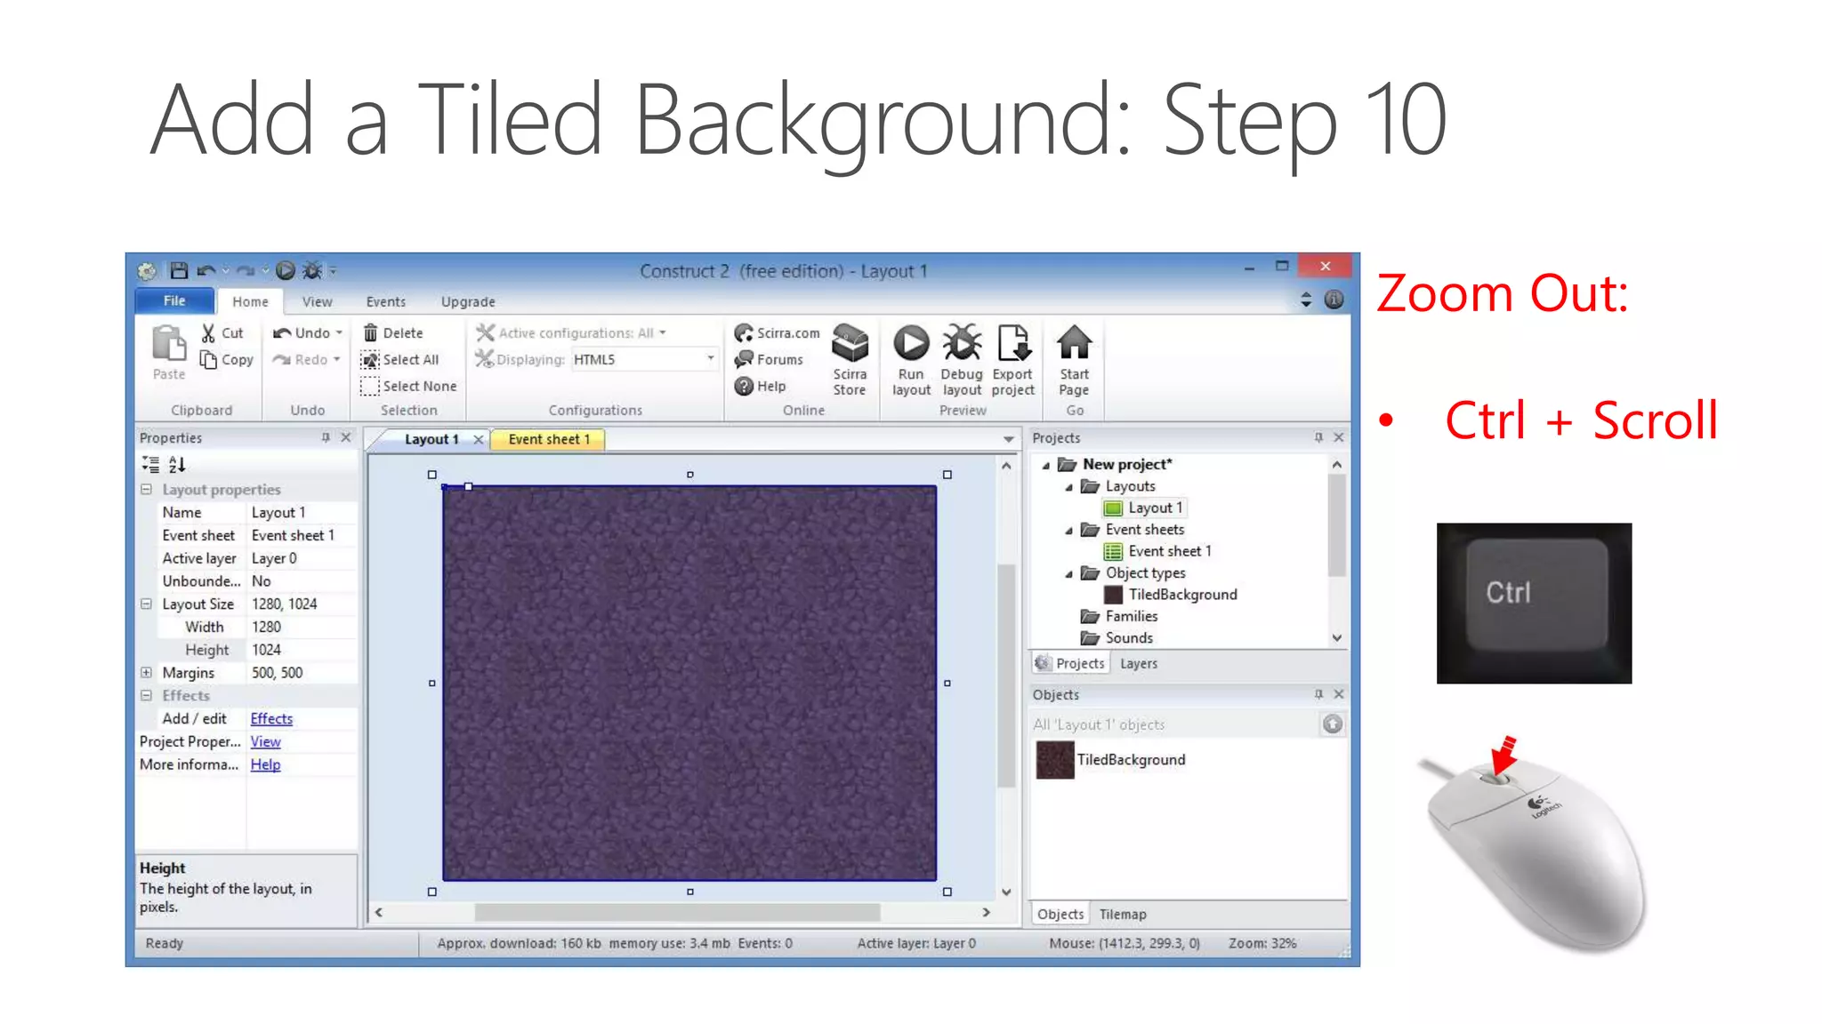Collapse the Object types tree folder

[x=1068, y=573]
